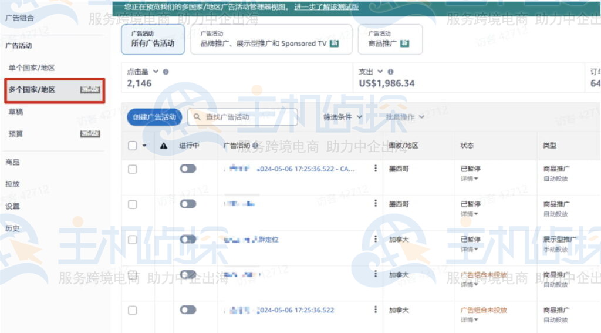601x333 pixels.
Task: Toggle active switch for last 加拿大 campaign
Action: [x=188, y=310]
